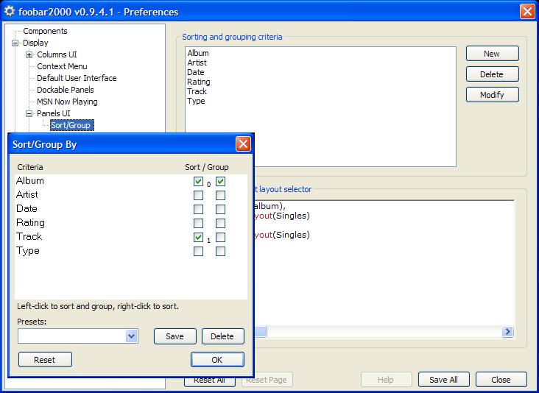Enable the Sort checkbox for Rating
The height and width of the screenshot is (393, 539).
click(x=198, y=223)
